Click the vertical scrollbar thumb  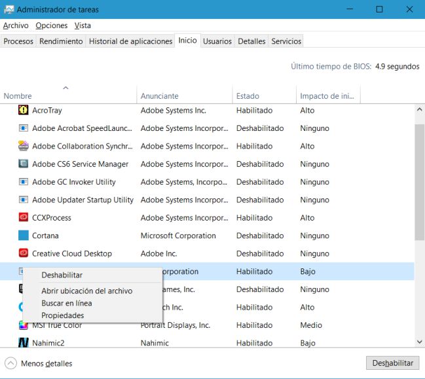tap(419, 182)
